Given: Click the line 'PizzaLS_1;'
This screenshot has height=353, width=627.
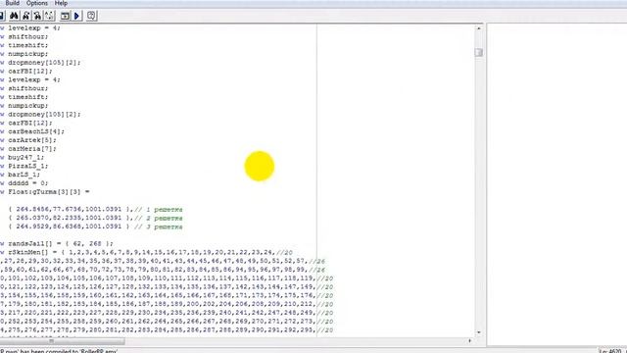Looking at the screenshot, I should tap(28, 166).
